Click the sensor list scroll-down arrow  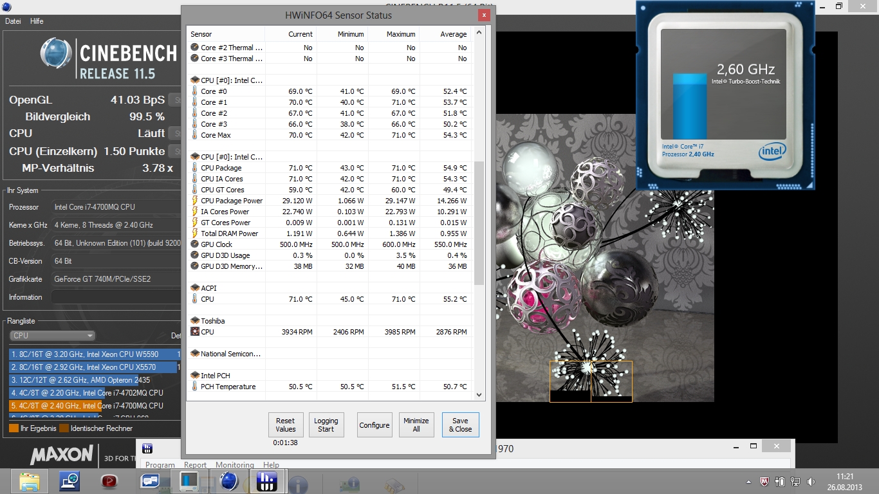point(479,395)
